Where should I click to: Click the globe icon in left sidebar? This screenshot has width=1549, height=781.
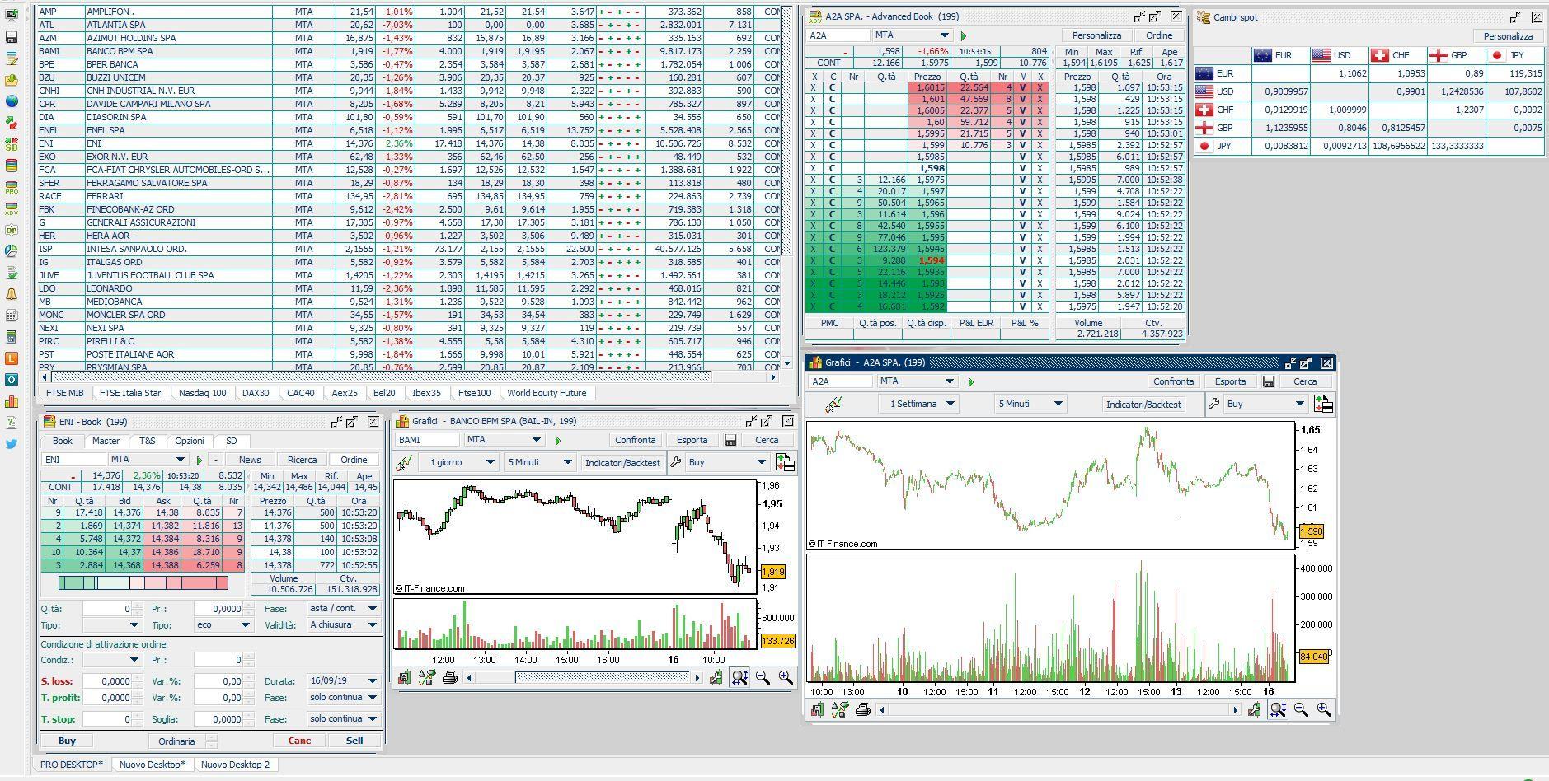pyautogui.click(x=12, y=101)
